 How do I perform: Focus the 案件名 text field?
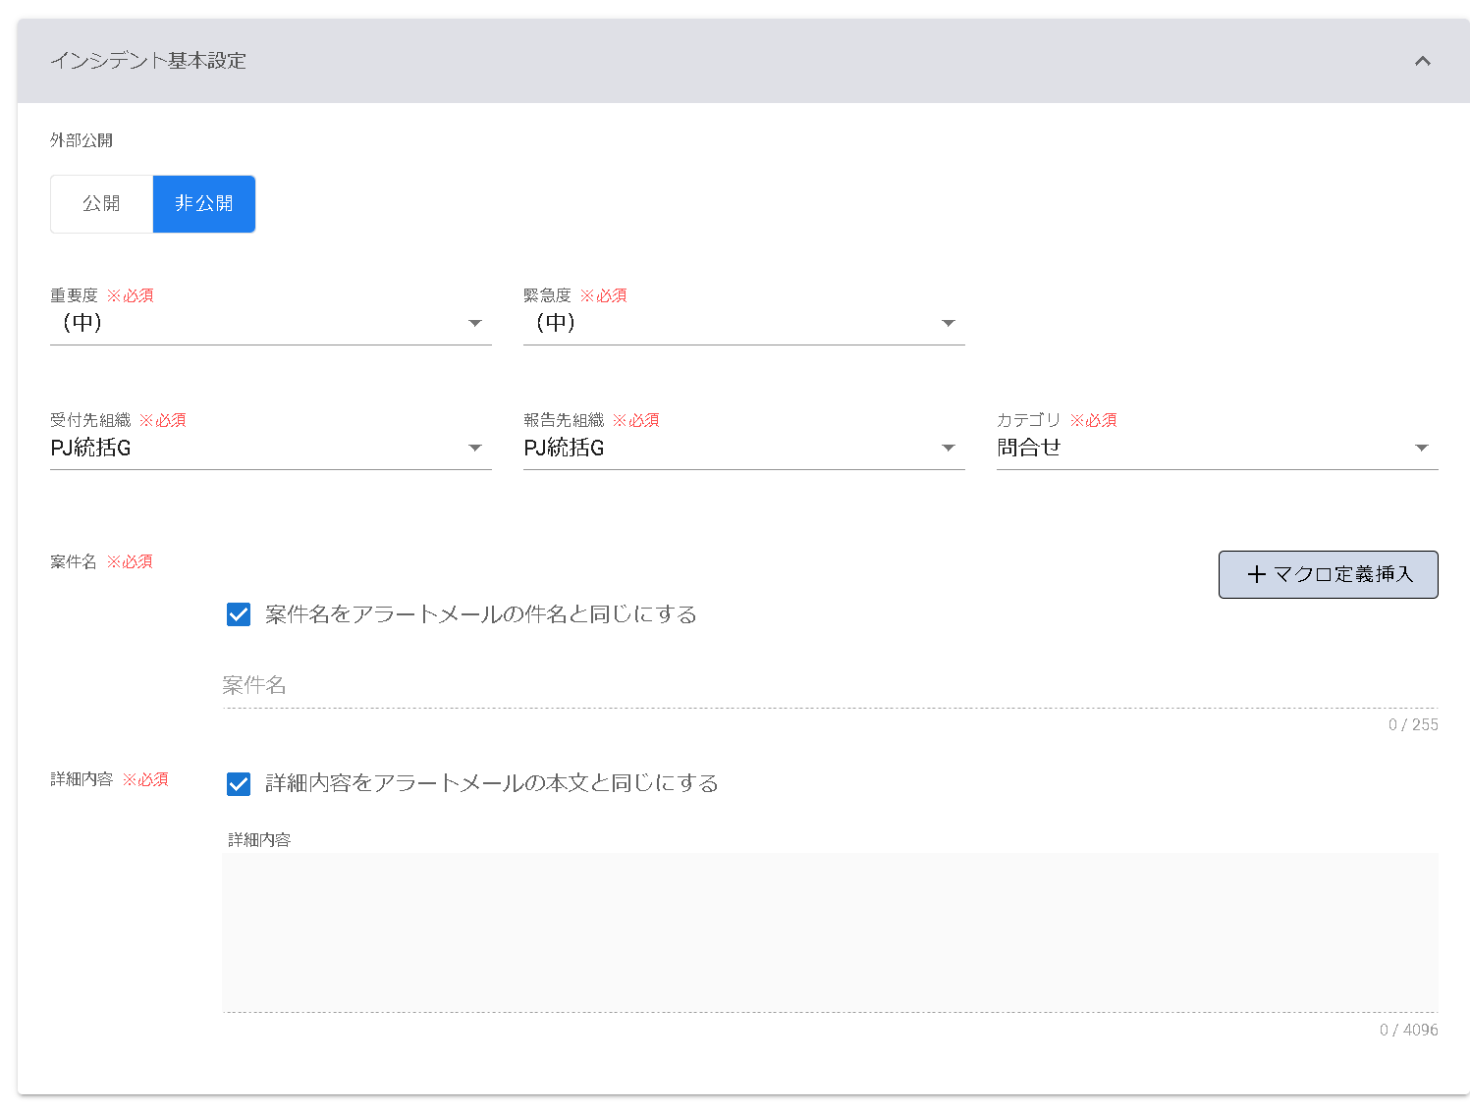825,685
